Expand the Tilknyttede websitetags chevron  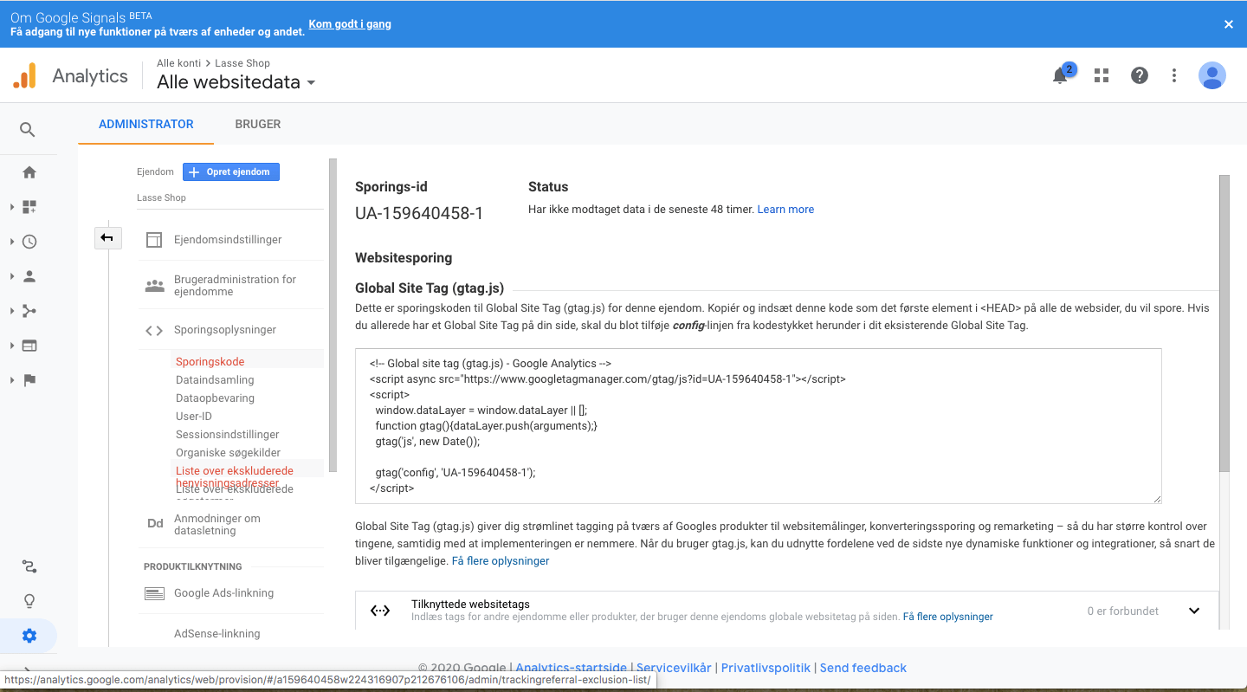coord(1194,611)
